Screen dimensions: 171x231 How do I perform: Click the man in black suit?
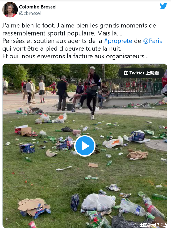point(62,93)
